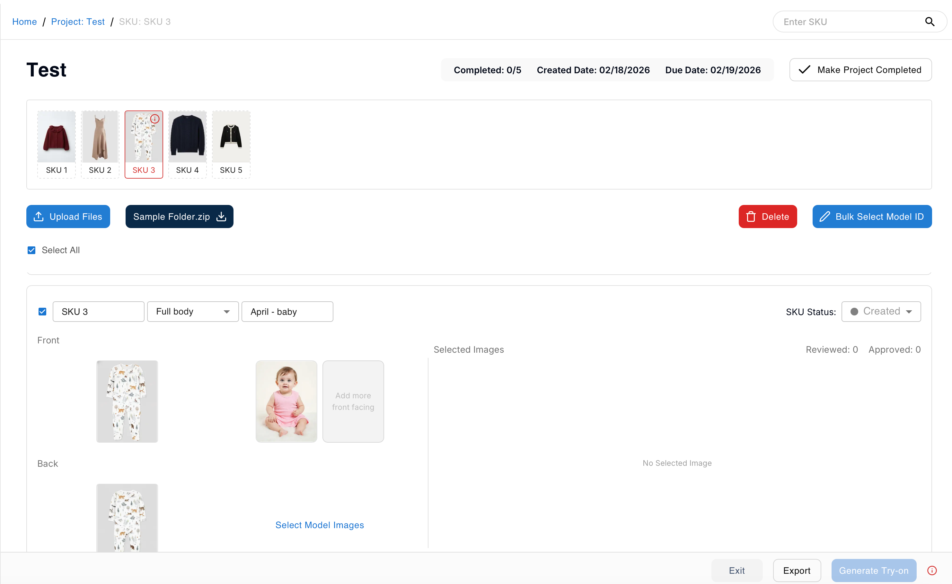Navigate to Home breadcrumb

pyautogui.click(x=24, y=22)
